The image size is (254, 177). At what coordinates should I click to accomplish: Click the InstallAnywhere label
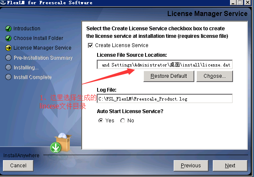pos(21,156)
